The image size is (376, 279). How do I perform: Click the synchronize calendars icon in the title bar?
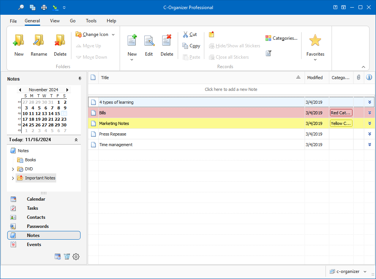click(33, 8)
